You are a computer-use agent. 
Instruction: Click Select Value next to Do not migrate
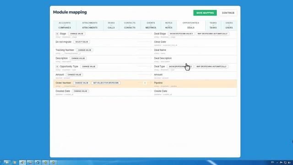coord(81,42)
